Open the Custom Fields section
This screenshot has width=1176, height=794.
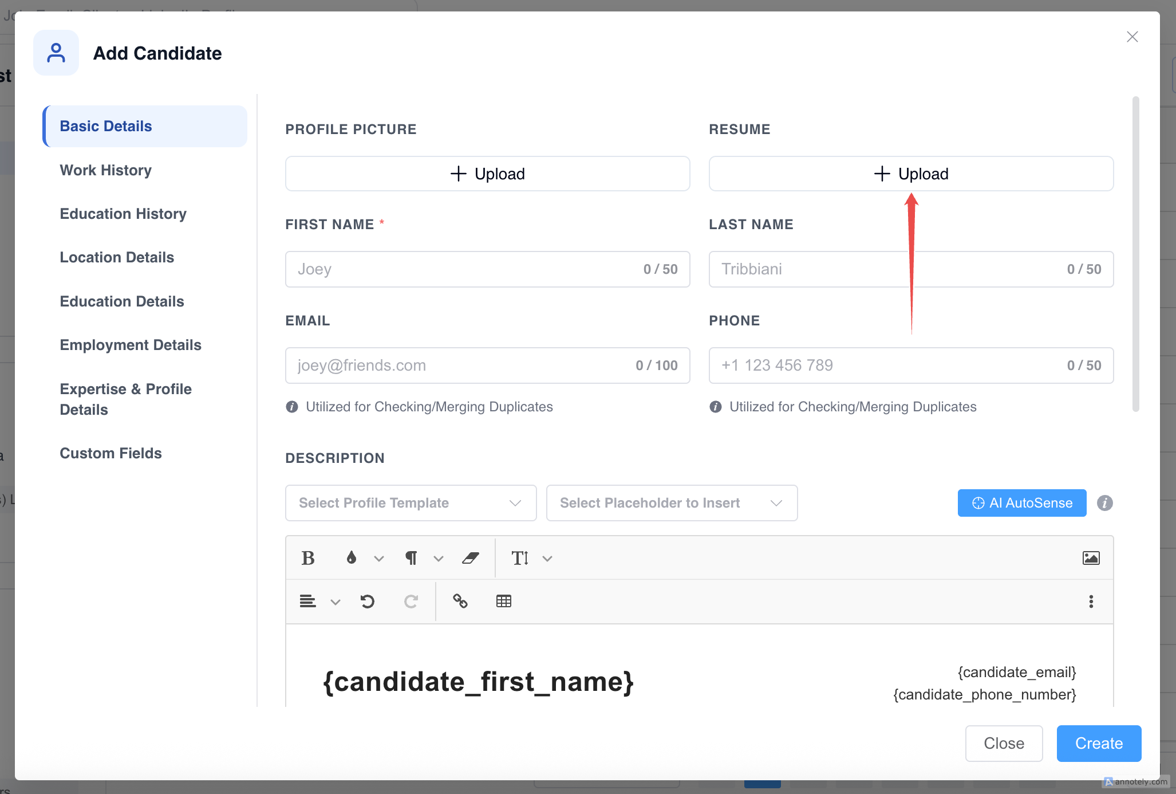click(111, 453)
